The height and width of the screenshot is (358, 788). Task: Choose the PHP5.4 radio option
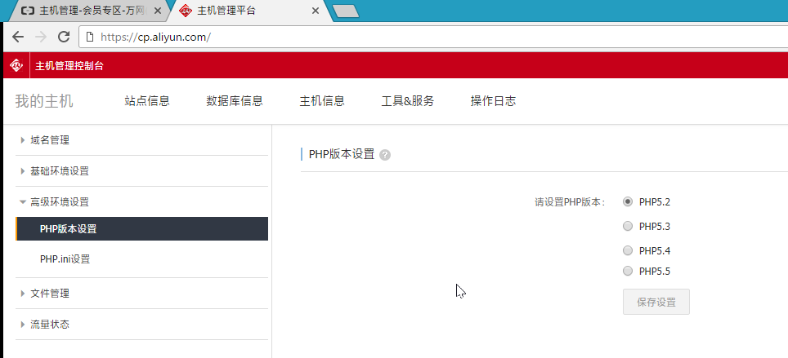(x=628, y=250)
